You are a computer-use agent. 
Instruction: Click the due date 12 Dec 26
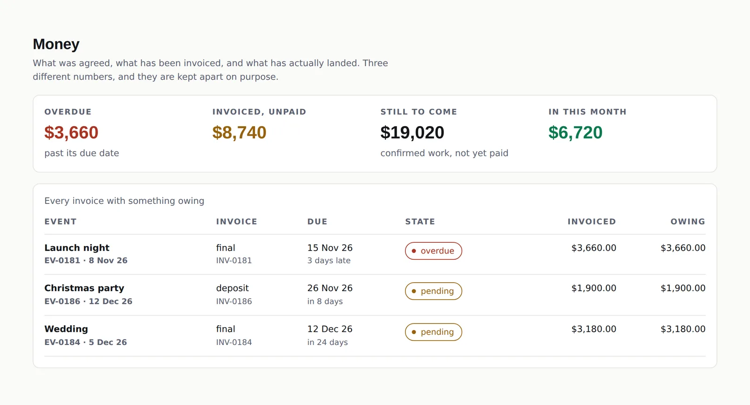tap(330, 329)
